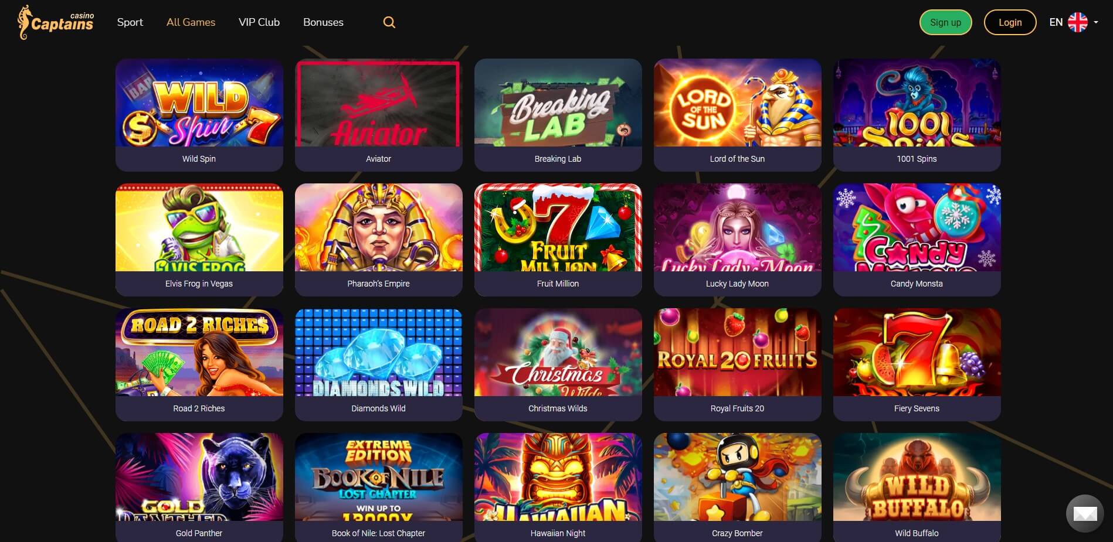Screen dimensions: 1113x542
Task: Select the UK flag language icon
Action: click(1078, 22)
